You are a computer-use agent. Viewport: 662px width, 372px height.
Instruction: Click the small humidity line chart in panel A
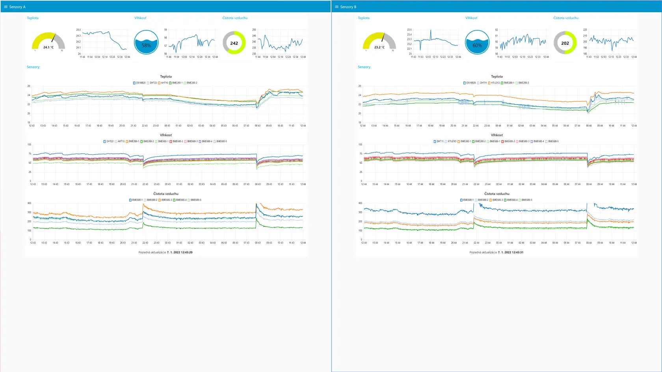pos(191,43)
